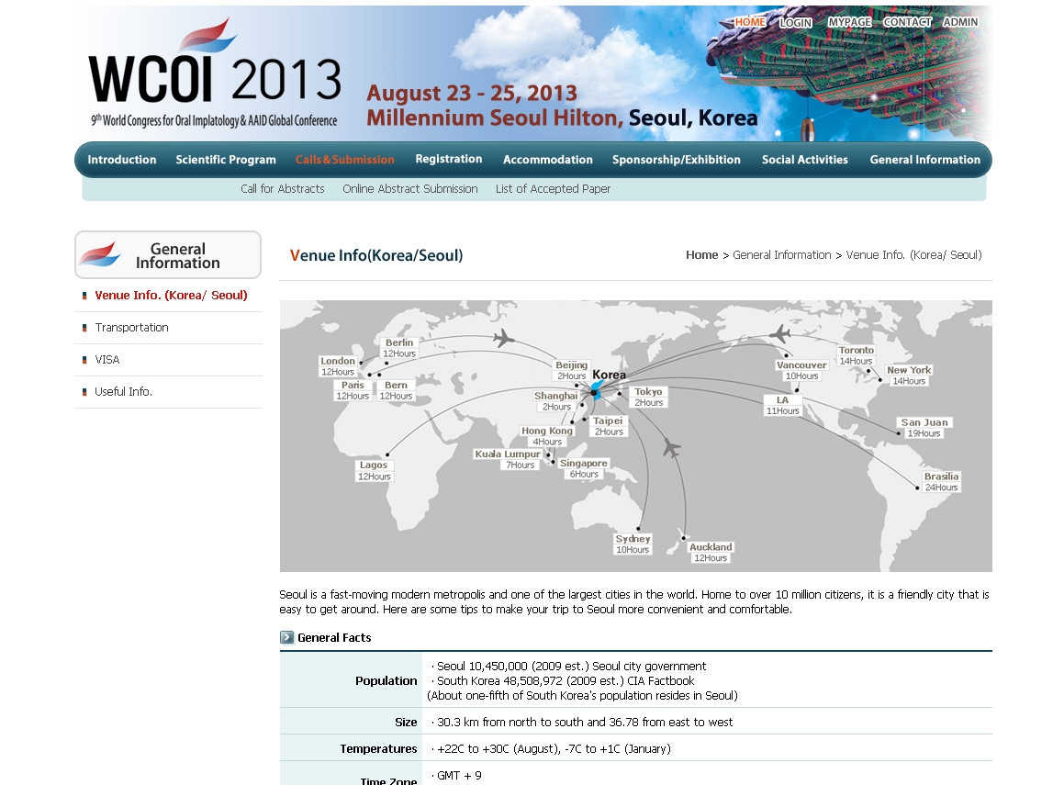Click the Kuala Lumpur label on the map
The width and height of the screenshot is (1064, 785).
point(508,459)
